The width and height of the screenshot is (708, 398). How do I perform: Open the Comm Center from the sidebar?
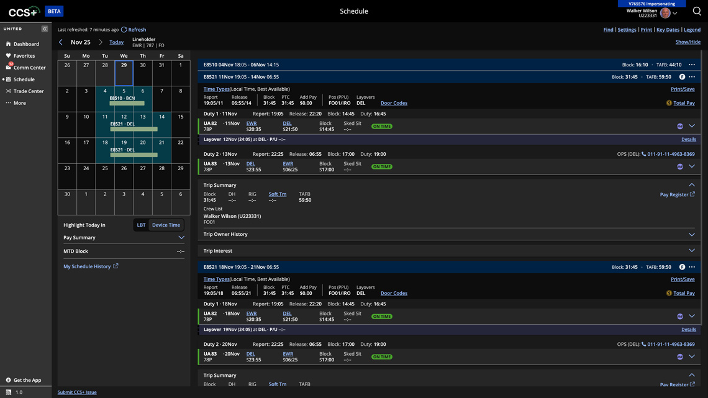pyautogui.click(x=30, y=66)
